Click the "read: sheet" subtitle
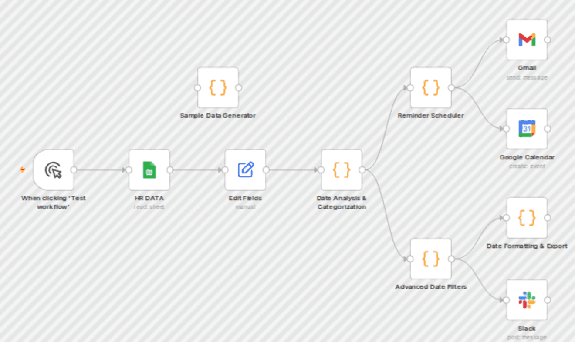Screen dimensions: 575x342 tap(149, 207)
